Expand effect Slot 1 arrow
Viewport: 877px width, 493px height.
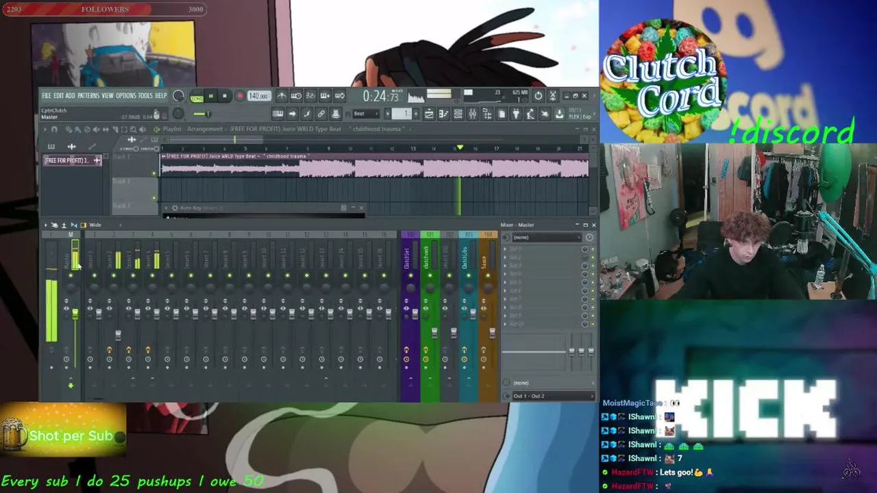[x=506, y=249]
